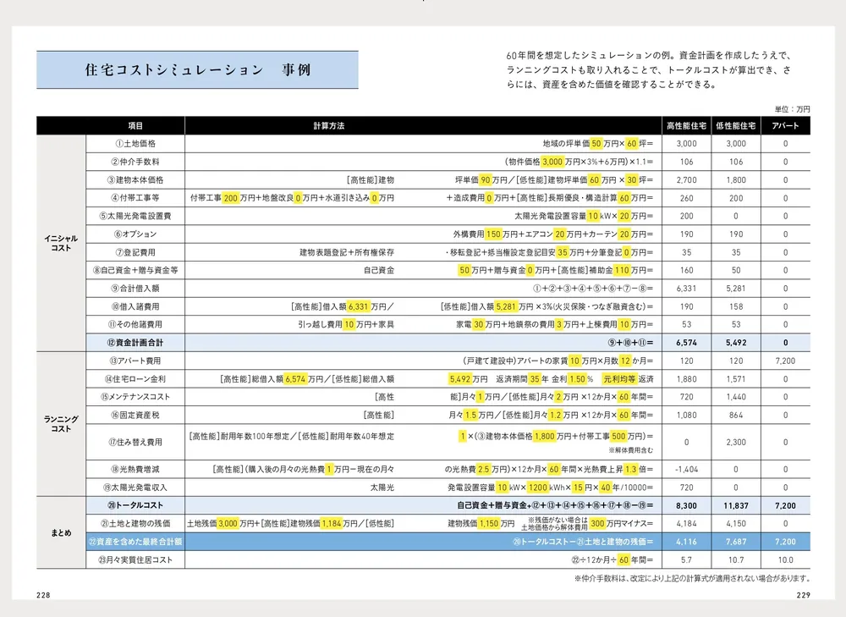This screenshot has width=846, height=617.
Task: Click row label ②仲介手数料
Action: coord(135,162)
